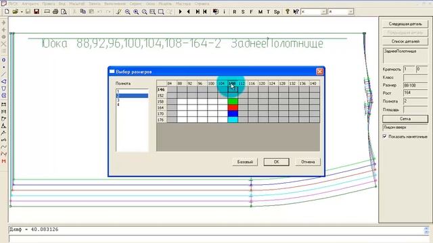This screenshot has width=433, height=243.
Task: Click the red M icon in left toolbar
Action: tap(3, 161)
